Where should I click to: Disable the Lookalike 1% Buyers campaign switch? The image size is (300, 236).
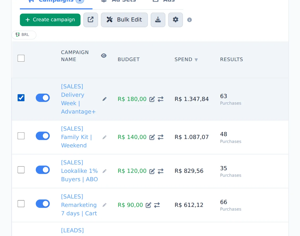(x=43, y=170)
